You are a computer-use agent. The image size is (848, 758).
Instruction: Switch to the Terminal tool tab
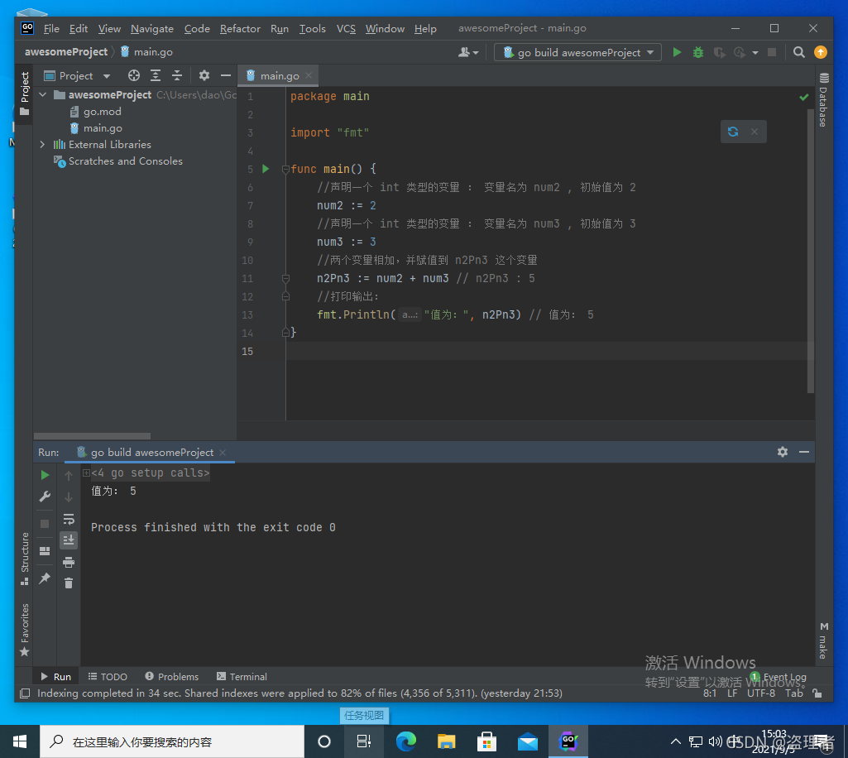pyautogui.click(x=242, y=676)
